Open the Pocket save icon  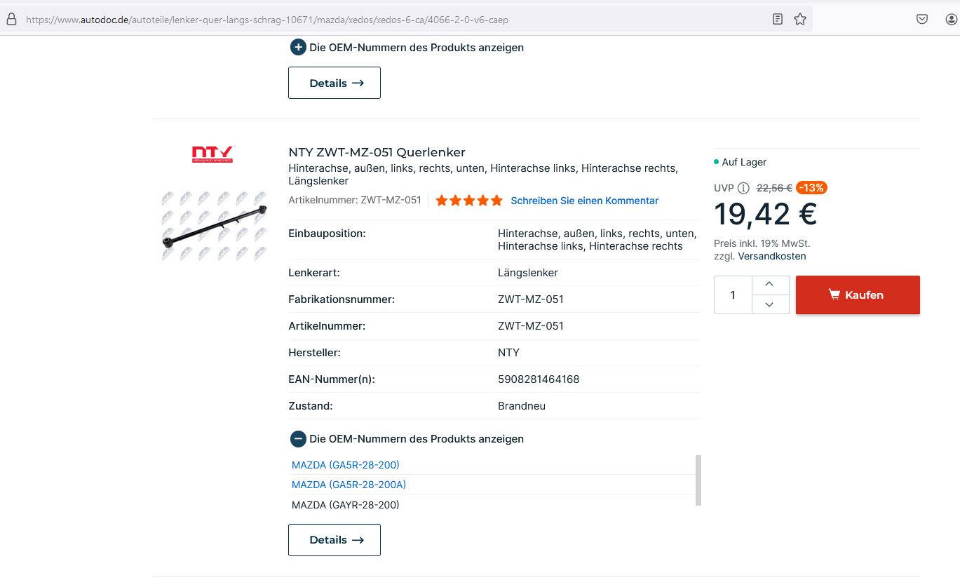[923, 20]
